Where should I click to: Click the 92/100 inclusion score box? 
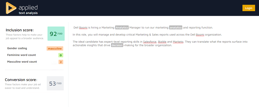(x=56, y=34)
